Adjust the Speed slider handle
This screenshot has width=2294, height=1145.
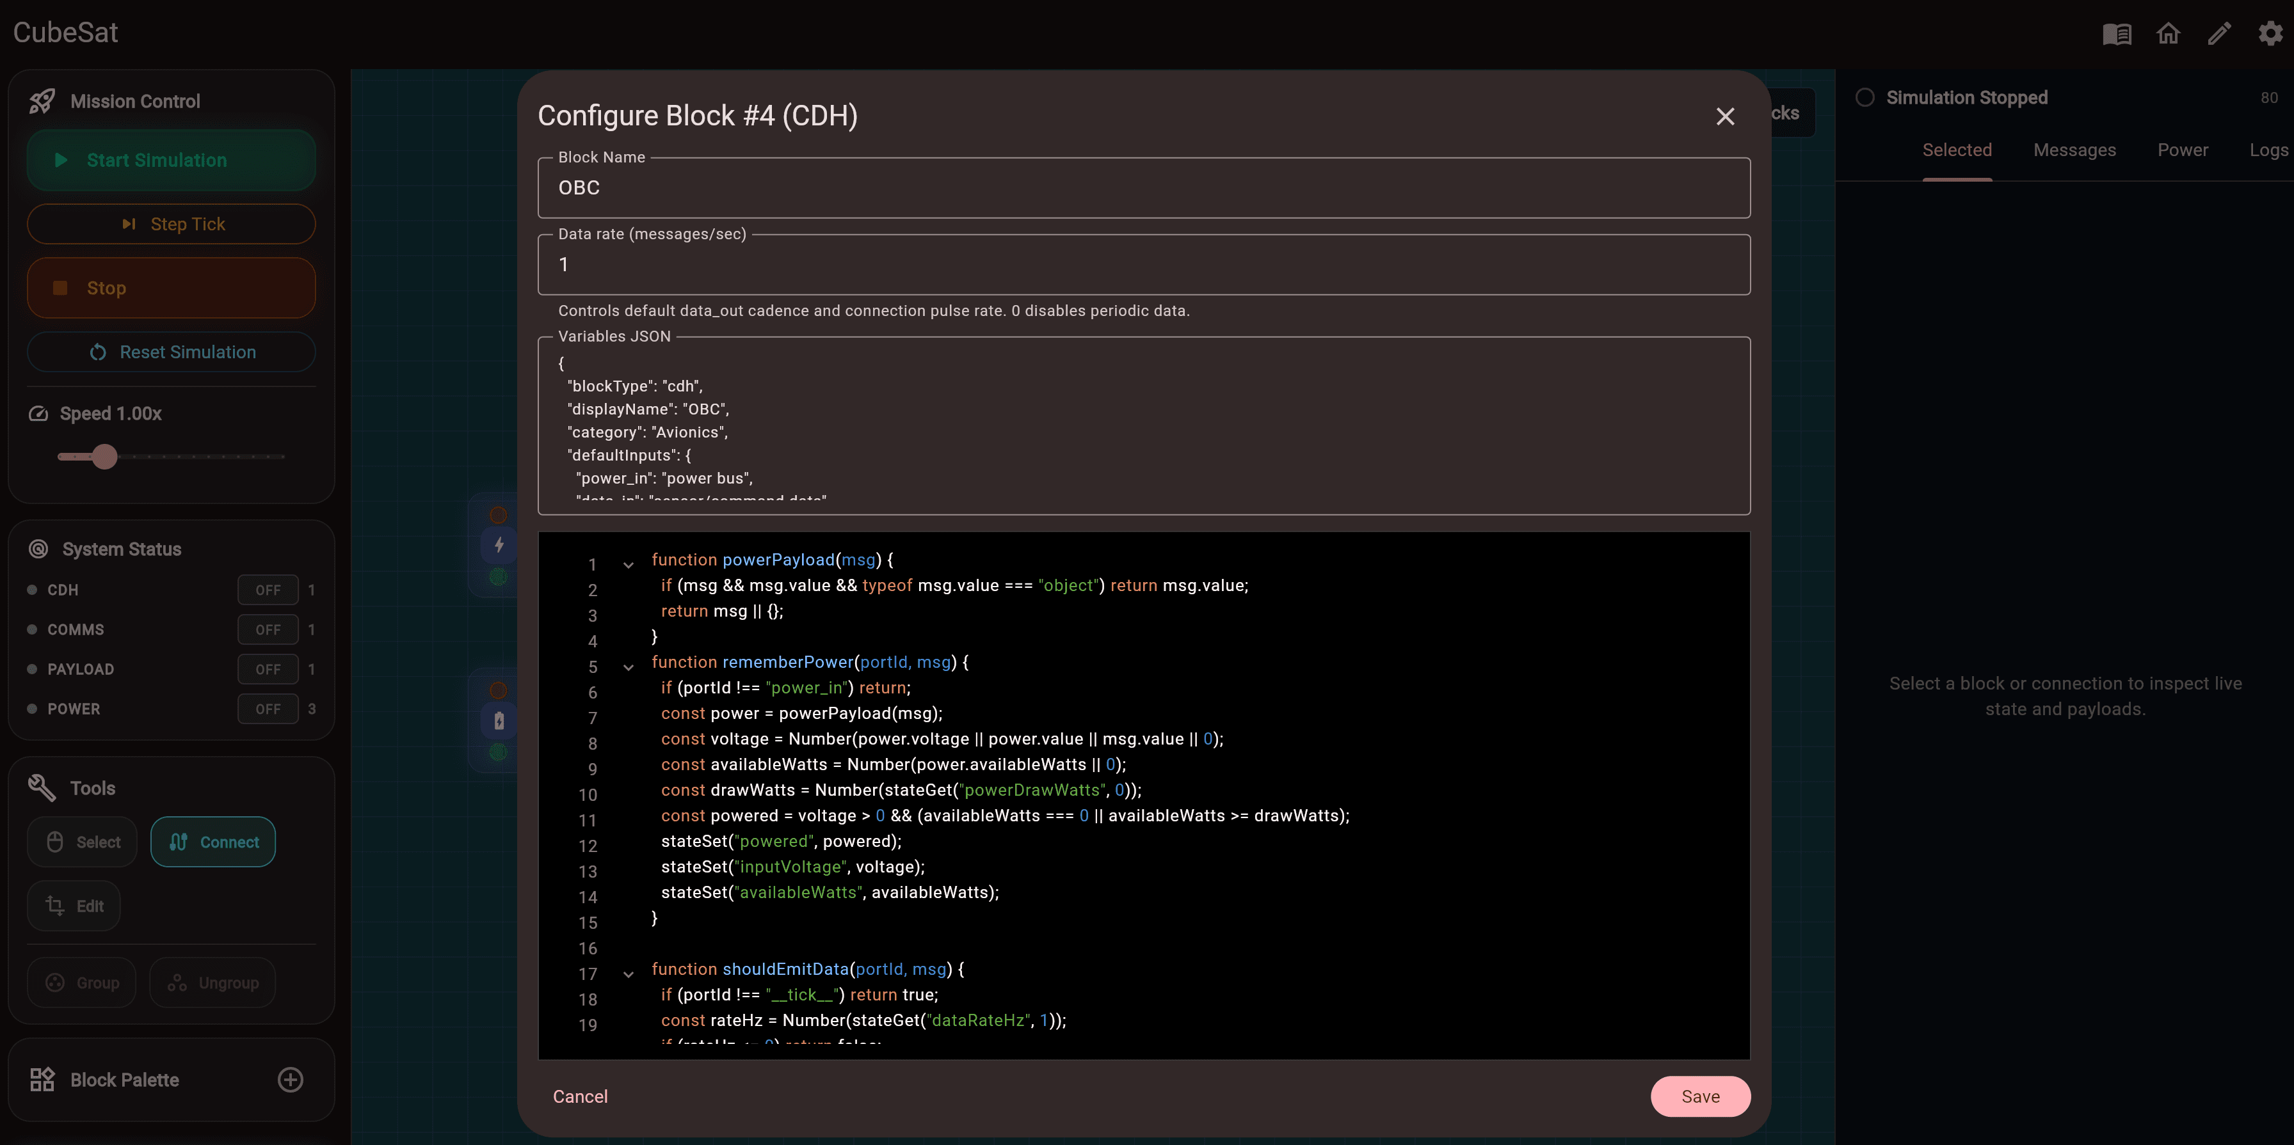point(105,456)
